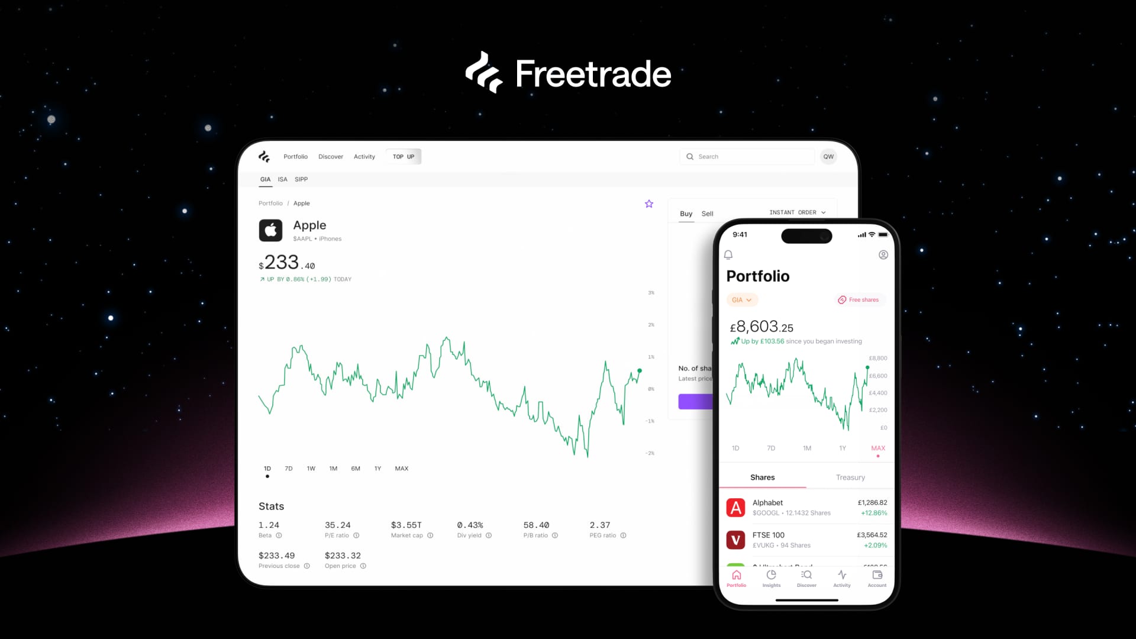Switch between Buy and Sell tabs
The image size is (1136, 639).
(x=707, y=213)
